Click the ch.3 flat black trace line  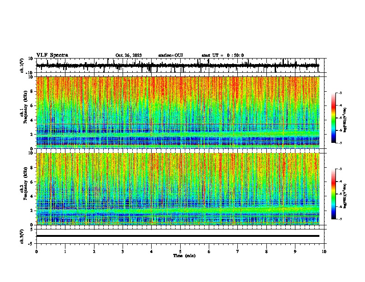coord(177,236)
